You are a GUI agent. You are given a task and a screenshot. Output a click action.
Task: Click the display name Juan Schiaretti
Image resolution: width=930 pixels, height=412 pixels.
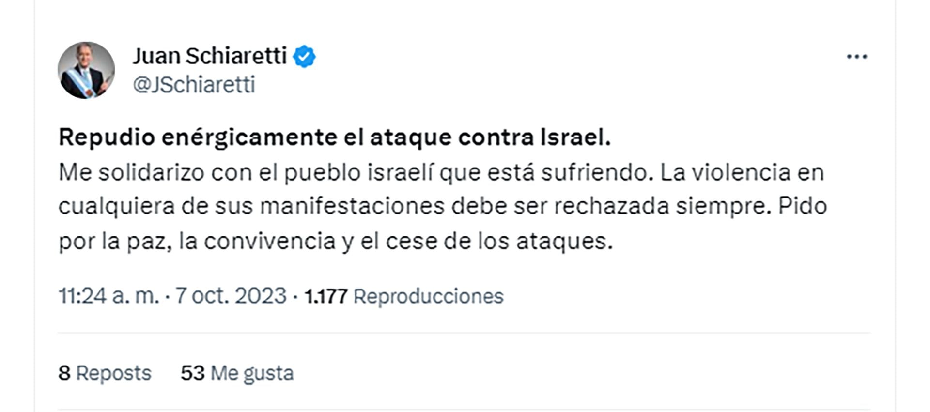(x=210, y=56)
